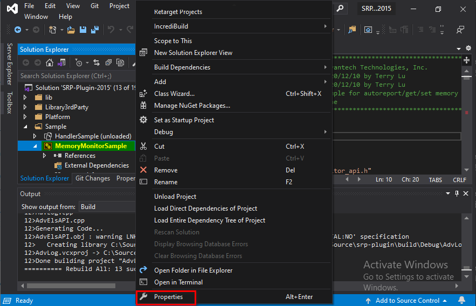The height and width of the screenshot is (306, 476).
Task: Switch to the Git Changes tab
Action: tap(93, 178)
